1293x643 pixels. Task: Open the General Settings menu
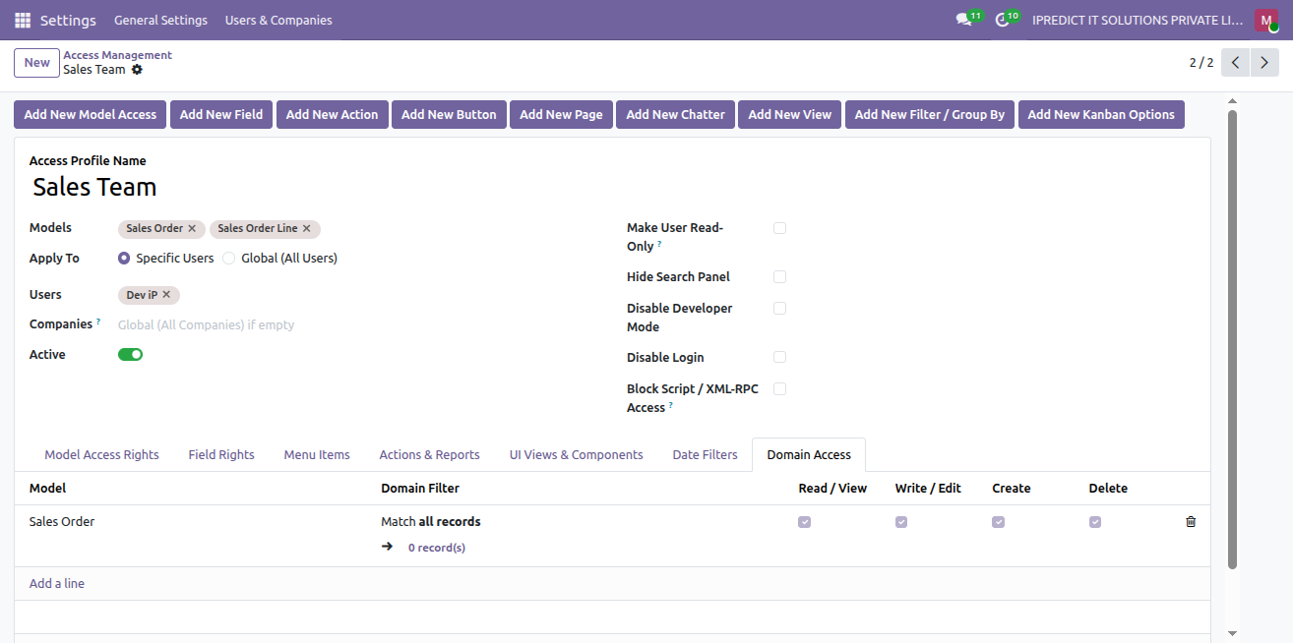point(160,21)
